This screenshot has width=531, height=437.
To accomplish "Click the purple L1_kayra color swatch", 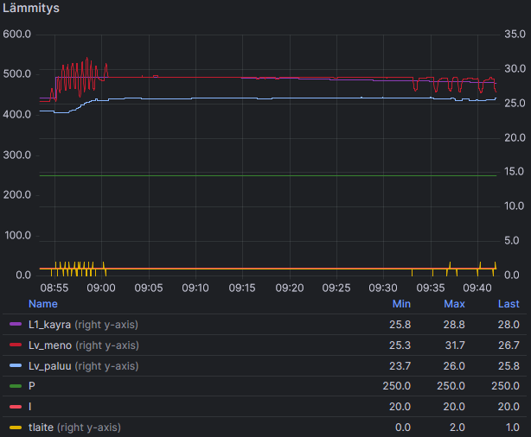I will tap(16, 325).
